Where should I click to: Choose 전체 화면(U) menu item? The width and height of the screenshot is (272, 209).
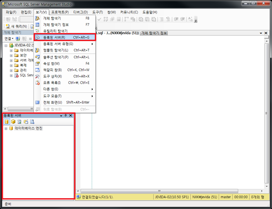[x=65, y=103]
